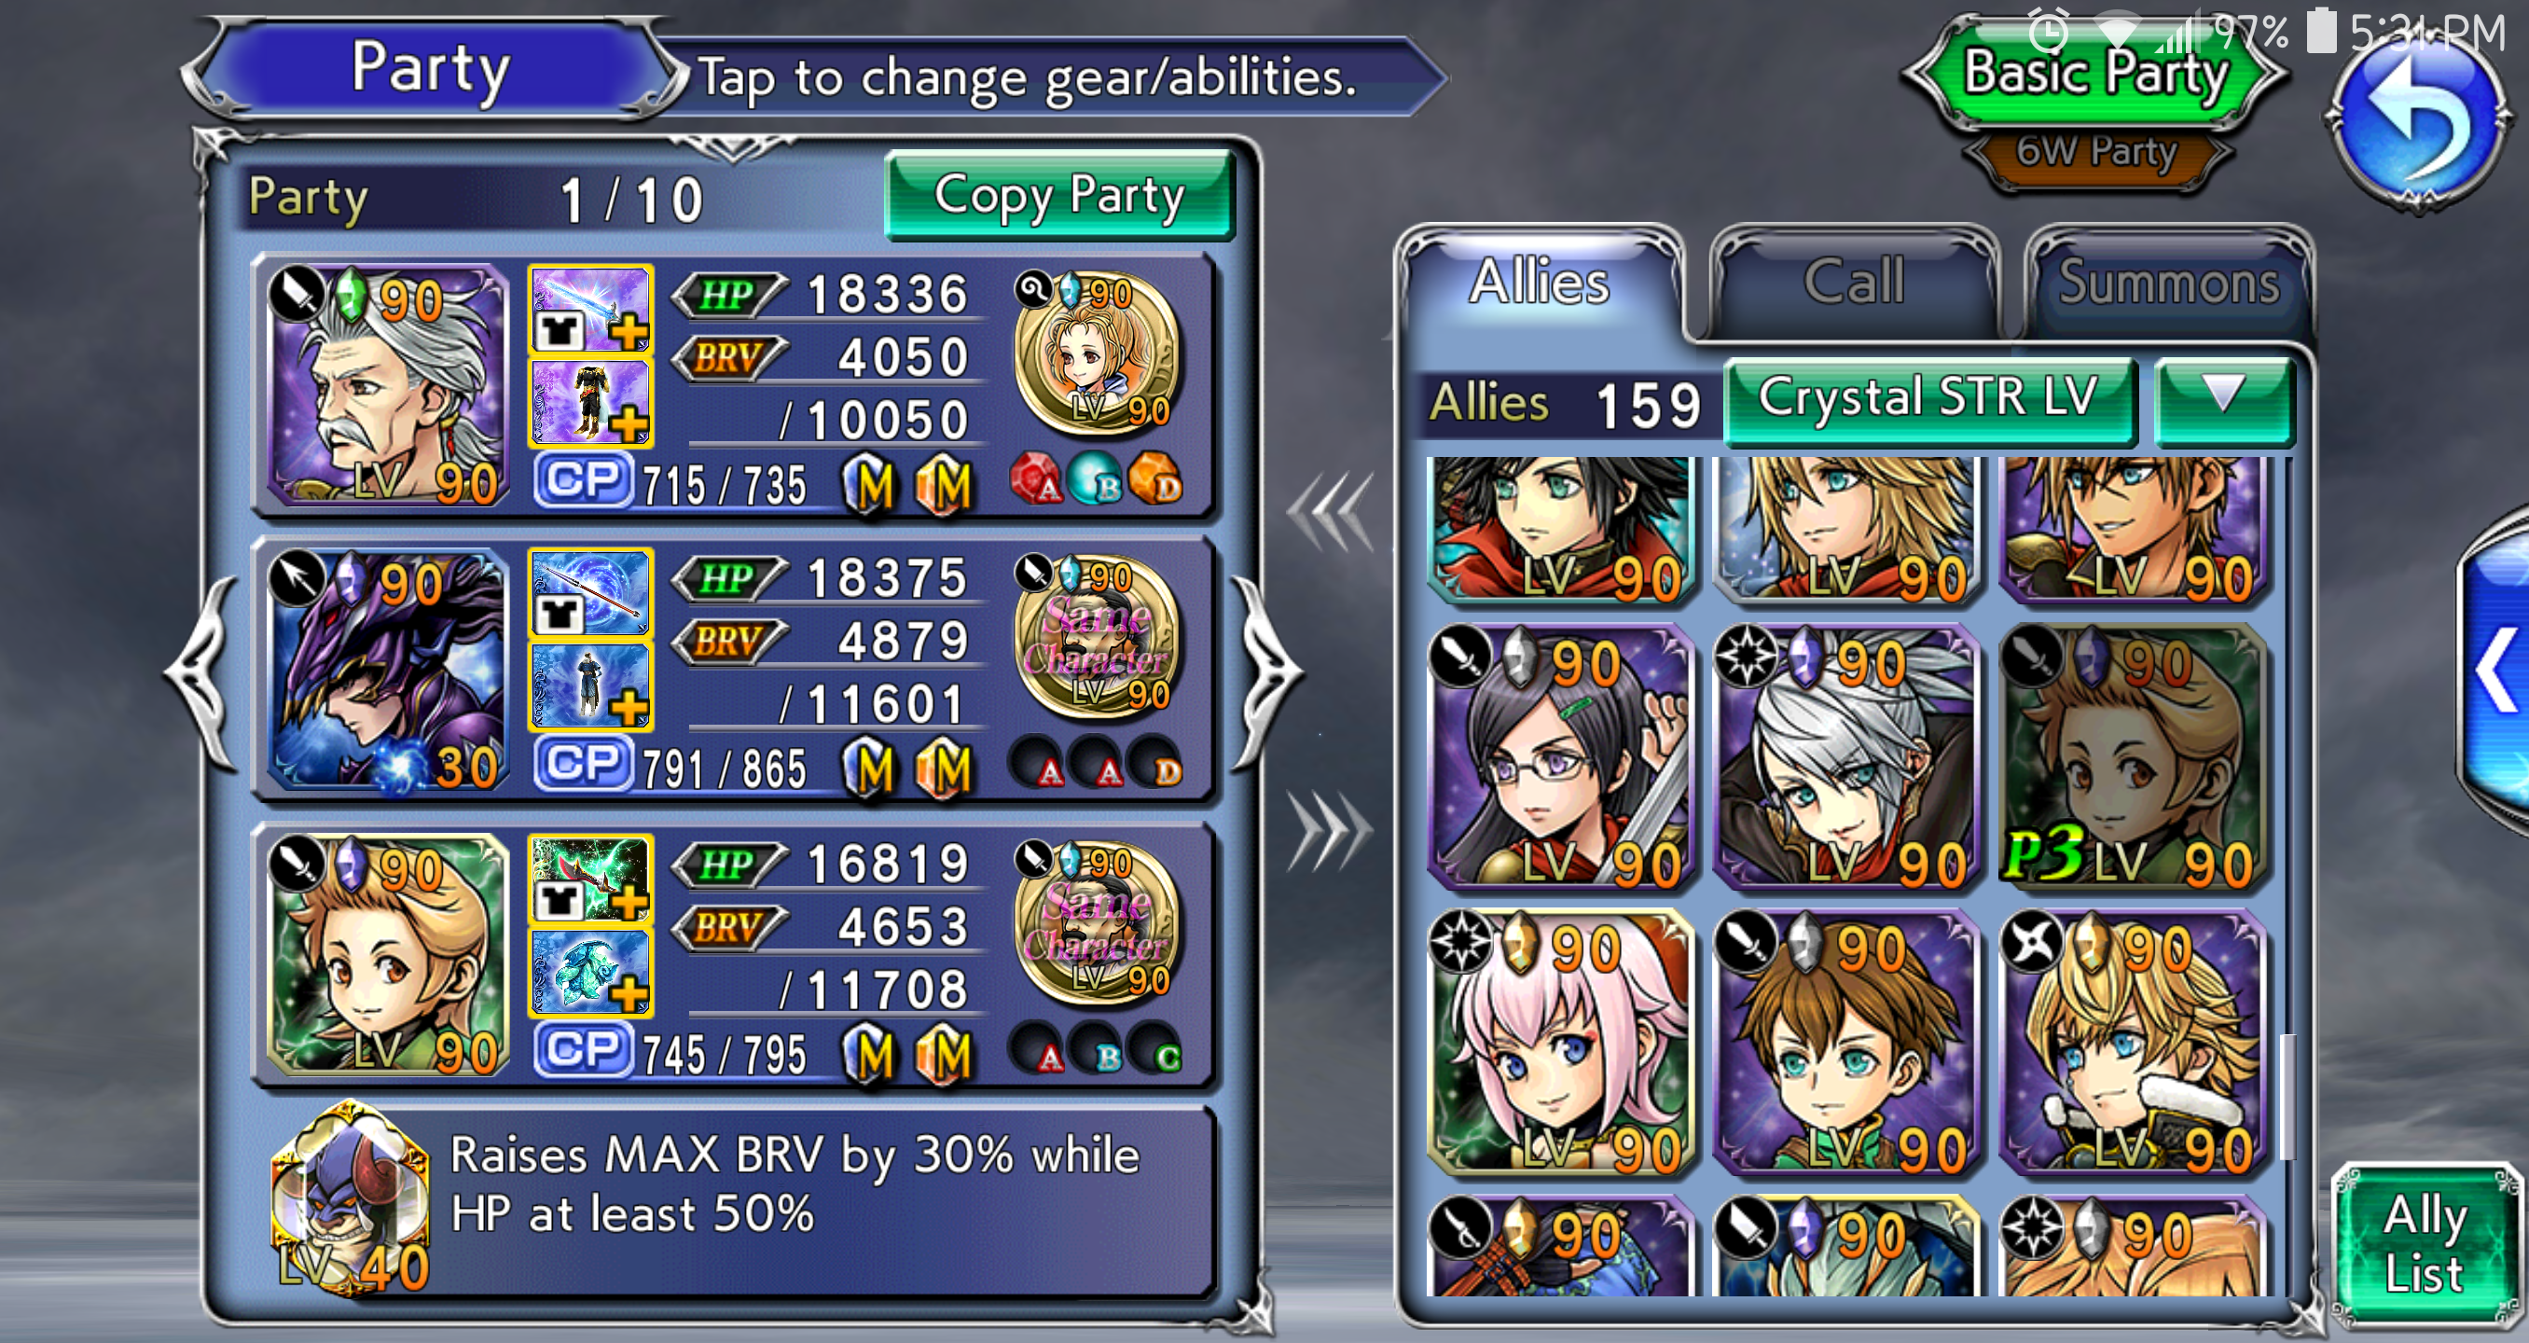Click the double right arrows between panels
This screenshot has height=1343, width=2529.
[1332, 831]
